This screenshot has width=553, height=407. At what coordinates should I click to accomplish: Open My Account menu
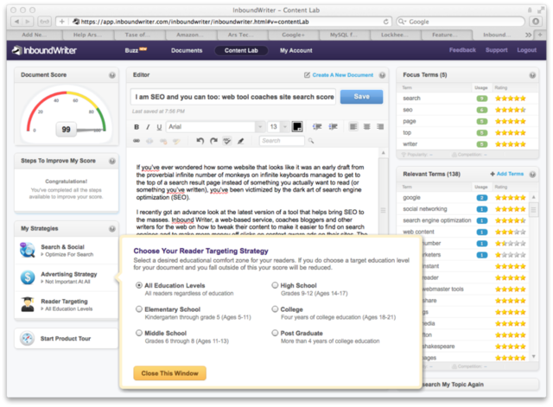tap(296, 50)
